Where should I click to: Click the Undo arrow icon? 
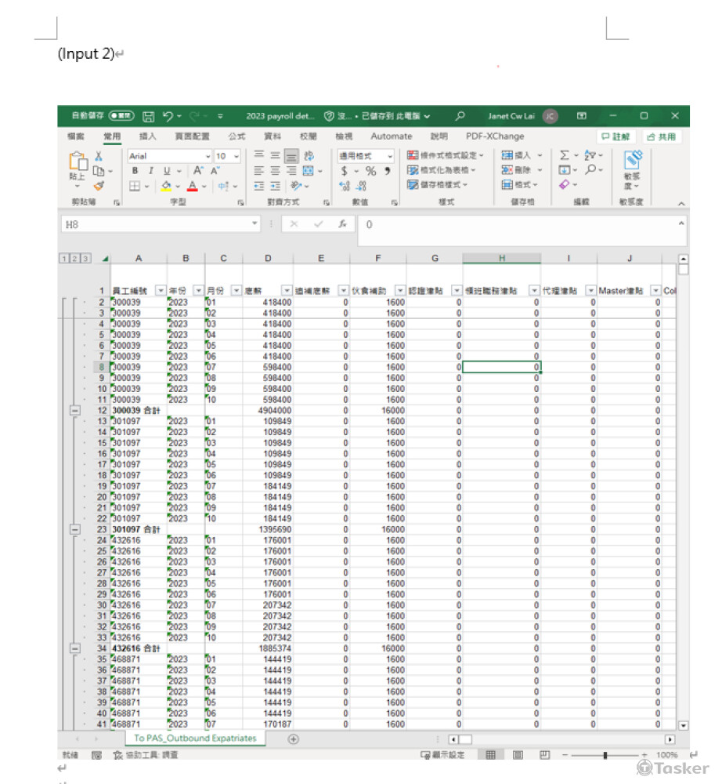[x=168, y=116]
